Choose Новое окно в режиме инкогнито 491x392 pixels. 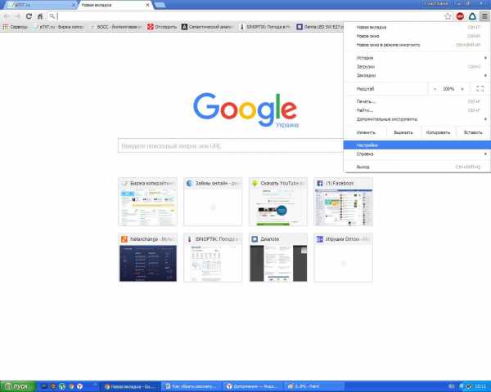click(x=417, y=45)
